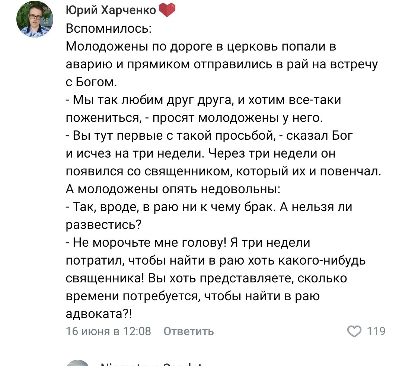The width and height of the screenshot is (402, 366).
Task: Open the partially visible Nigmatova commenter name
Action: (x=151, y=364)
